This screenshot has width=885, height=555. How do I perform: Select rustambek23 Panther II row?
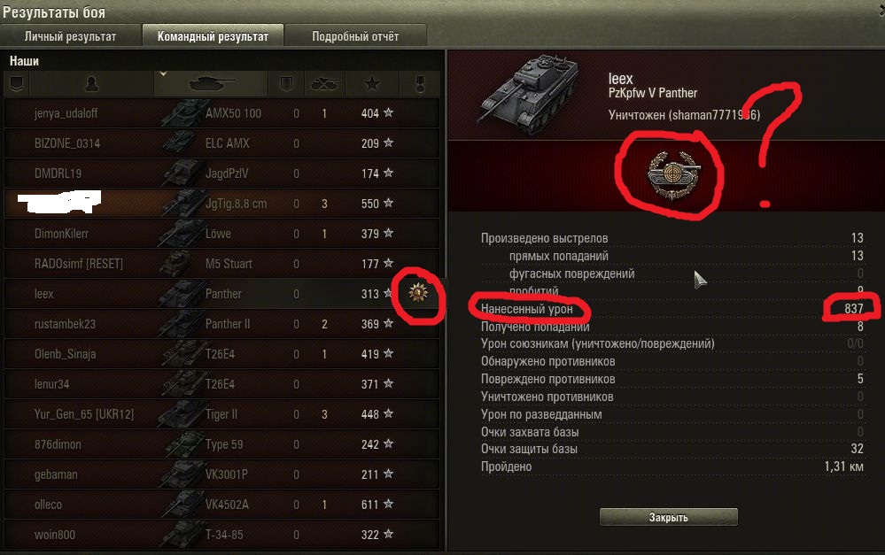(x=221, y=324)
